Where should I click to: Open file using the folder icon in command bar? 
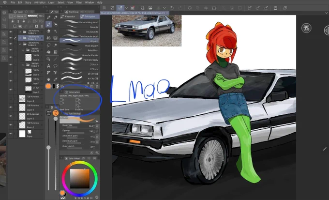[x=150, y=8]
